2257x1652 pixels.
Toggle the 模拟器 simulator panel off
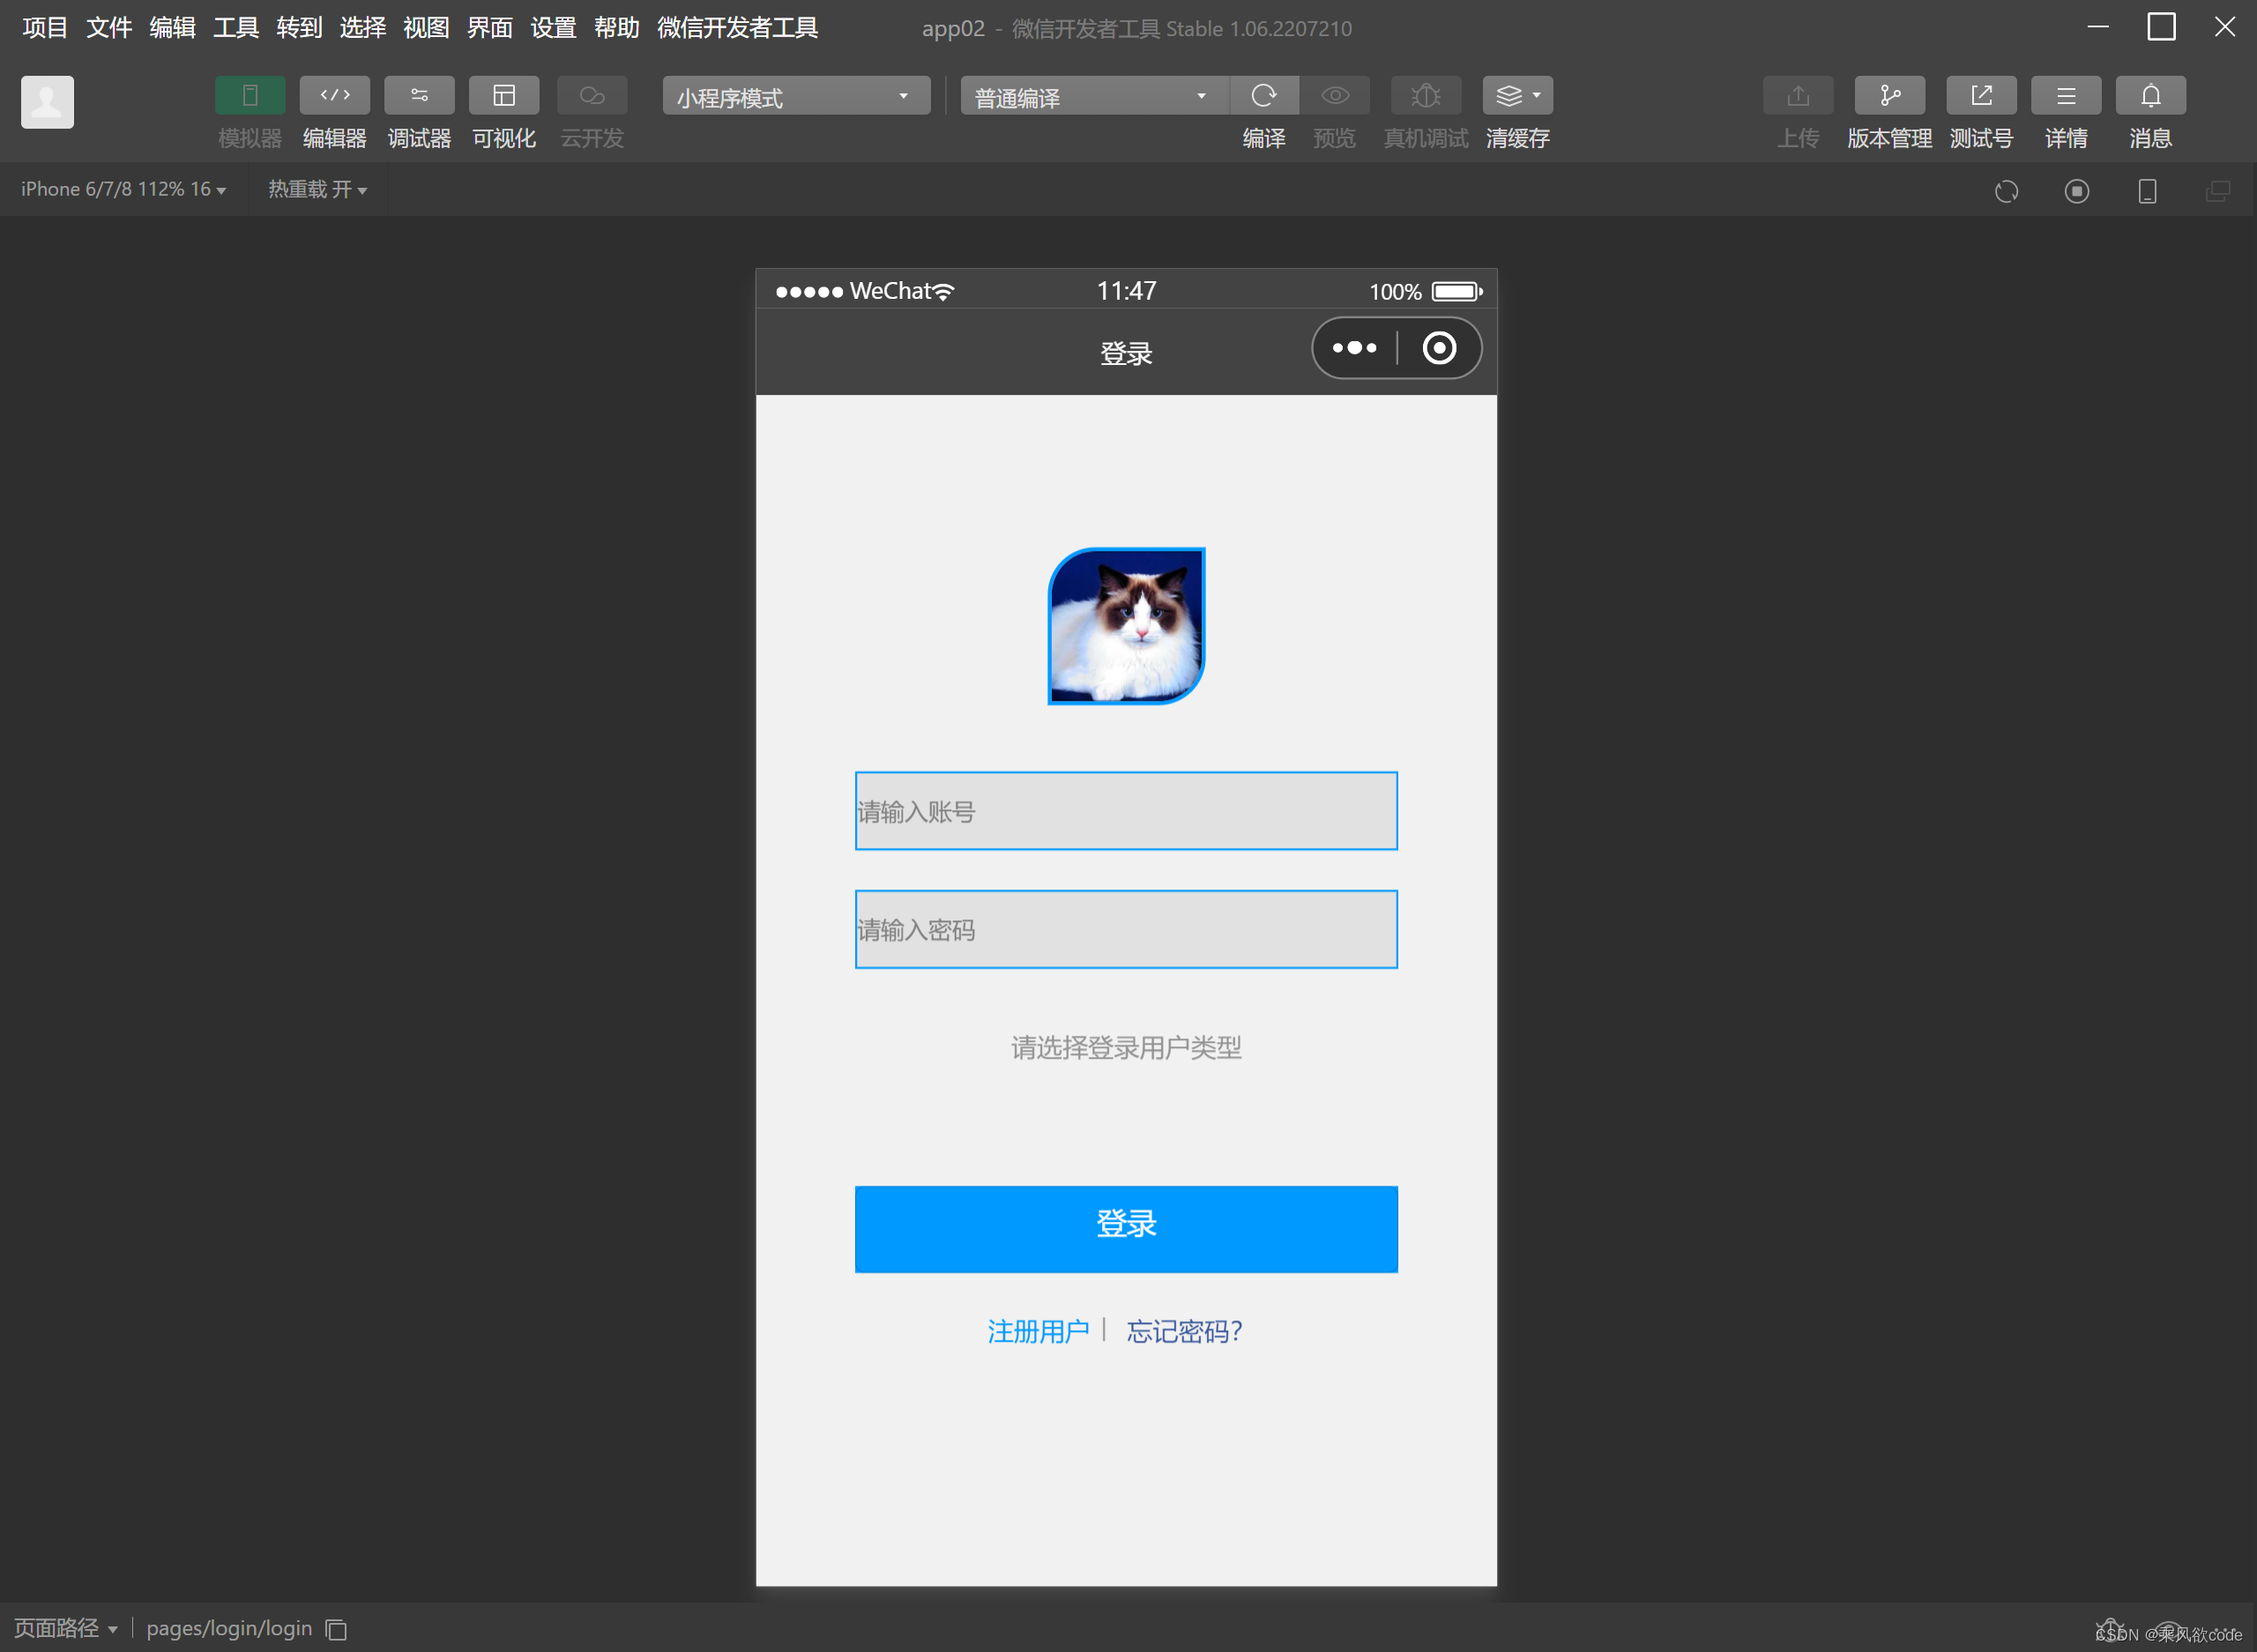pos(249,94)
